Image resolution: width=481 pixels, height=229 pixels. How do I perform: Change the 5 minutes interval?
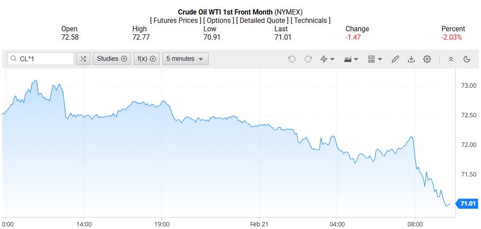(185, 59)
